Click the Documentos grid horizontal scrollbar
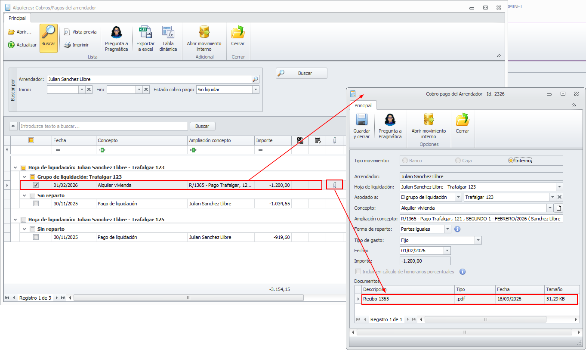Screen dimensions: 586x350 point(485,319)
